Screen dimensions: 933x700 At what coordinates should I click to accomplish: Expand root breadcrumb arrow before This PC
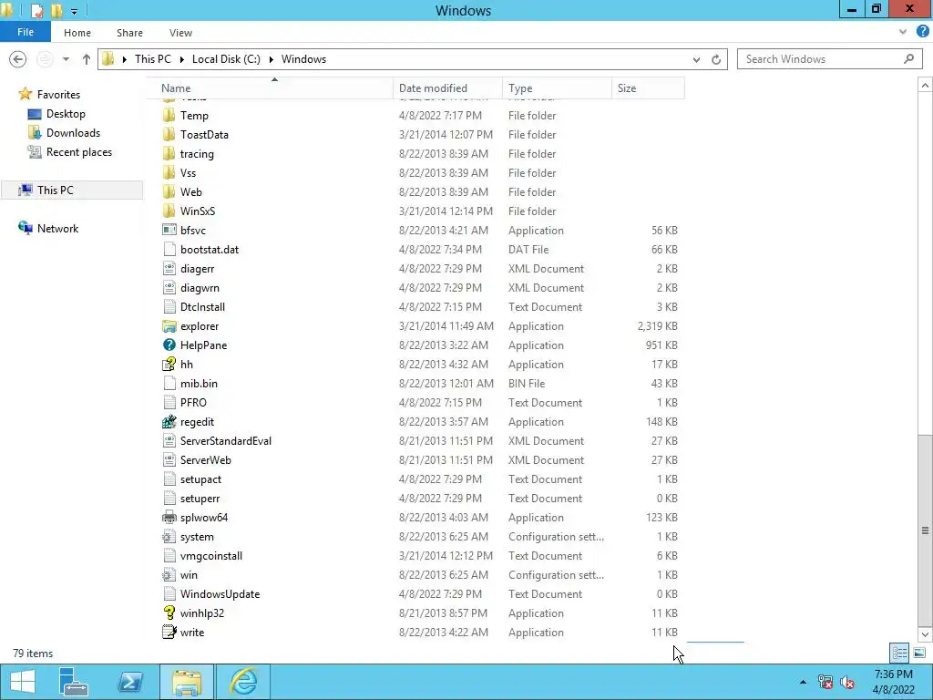tap(124, 59)
